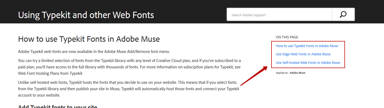384x108 pixels.
Task: Open 'Web Font Hosting Plans from Typekit' reference
Action: pos(51,73)
